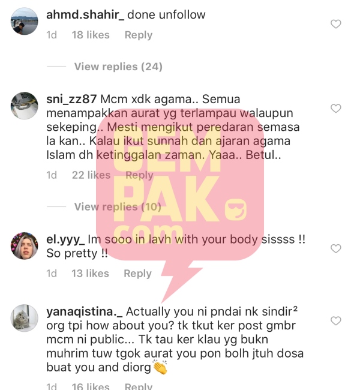Open ahmd.shahir_ username link
This screenshot has width=360, height=390.
pos(85,14)
